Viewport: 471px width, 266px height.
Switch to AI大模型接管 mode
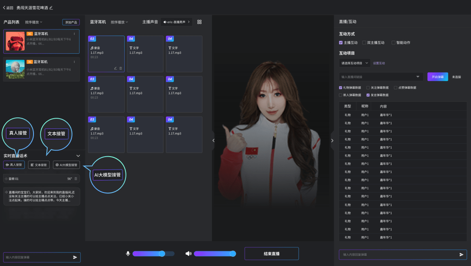tap(66, 165)
